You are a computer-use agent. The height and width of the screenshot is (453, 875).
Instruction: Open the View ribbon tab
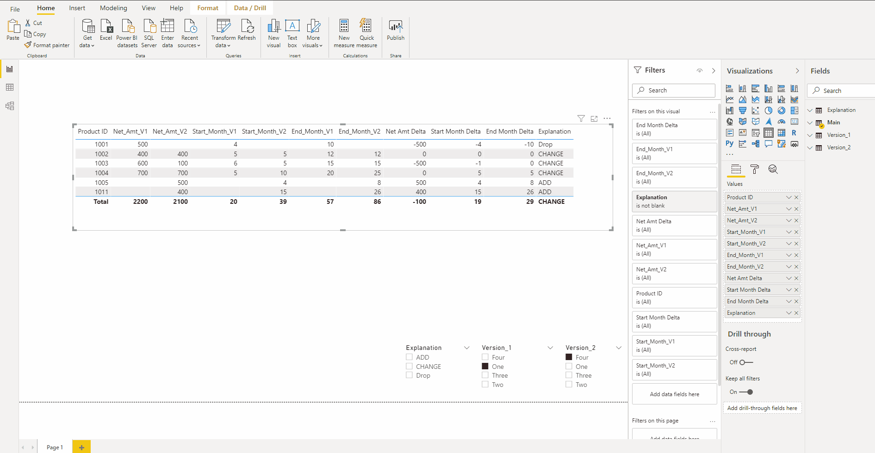coord(149,8)
